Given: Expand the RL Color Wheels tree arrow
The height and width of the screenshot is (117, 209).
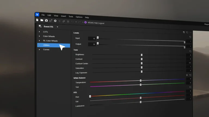Looking at the screenshot, I should [x=39, y=41].
